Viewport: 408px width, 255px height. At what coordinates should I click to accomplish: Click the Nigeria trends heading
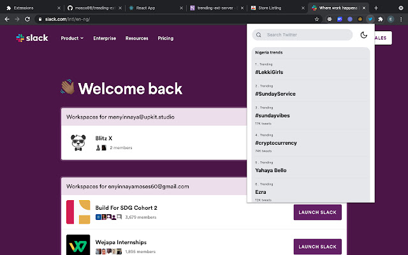click(x=269, y=52)
